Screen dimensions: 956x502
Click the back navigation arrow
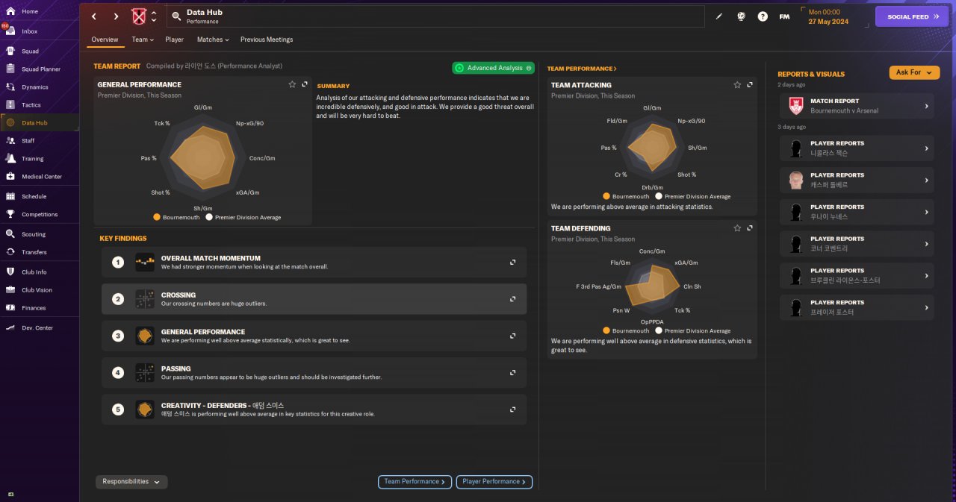click(94, 16)
